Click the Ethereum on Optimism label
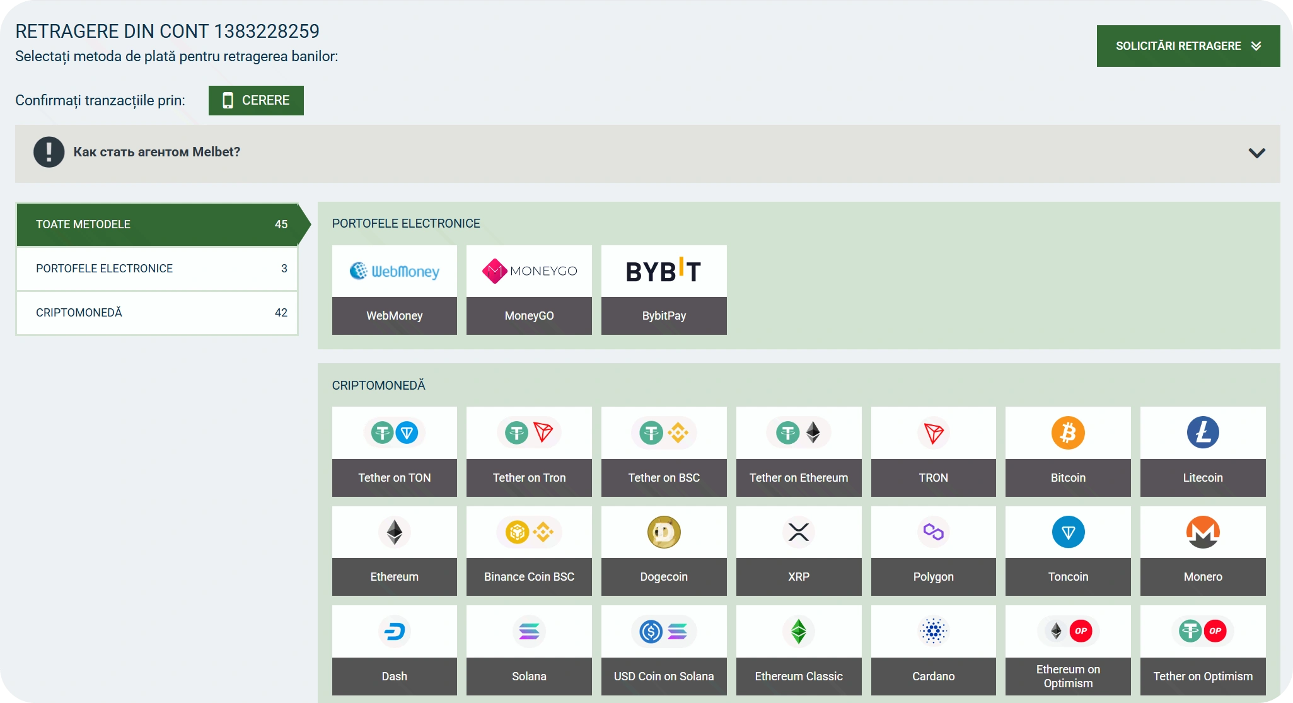This screenshot has height=703, width=1293. [x=1068, y=677]
